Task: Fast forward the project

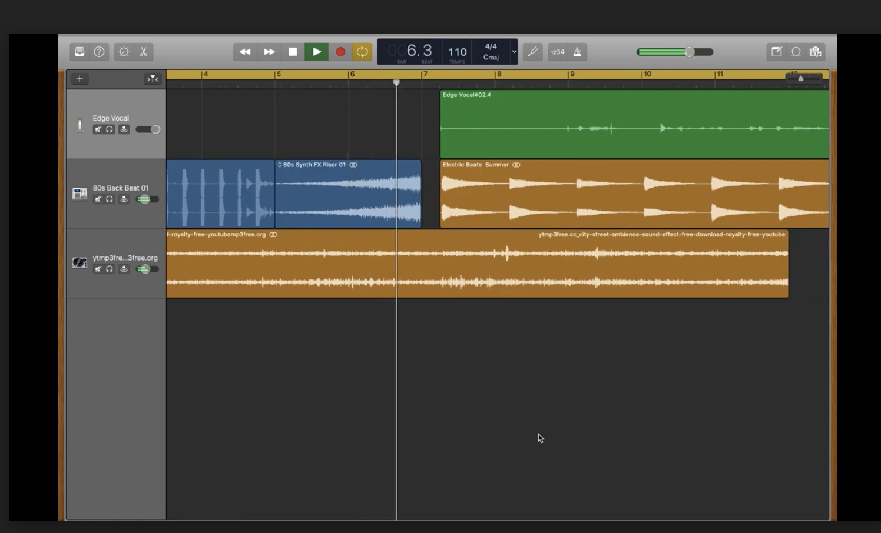Action: (269, 52)
